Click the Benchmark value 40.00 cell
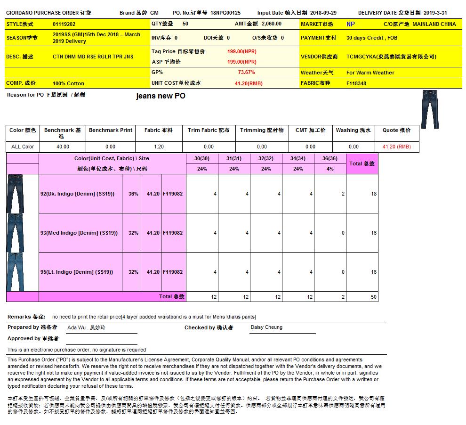The width and height of the screenshot is (466, 425). coord(62,147)
